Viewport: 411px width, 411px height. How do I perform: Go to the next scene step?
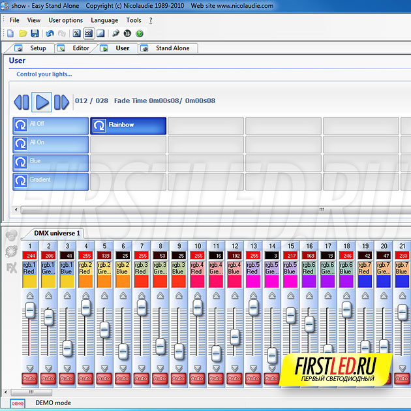pos(61,101)
